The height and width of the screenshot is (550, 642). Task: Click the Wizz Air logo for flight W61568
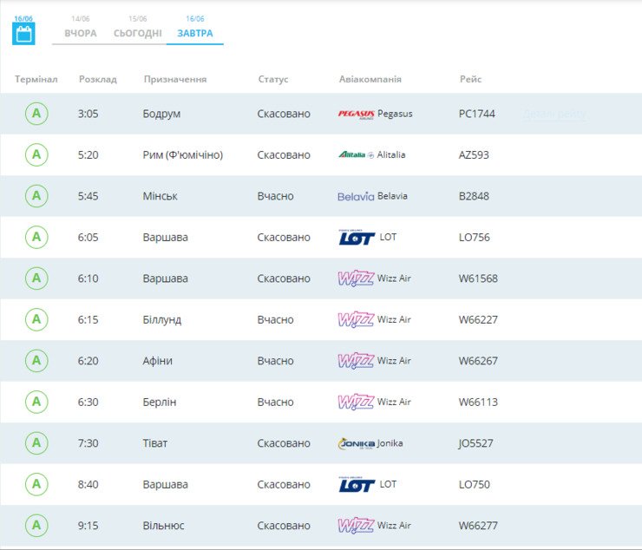(356, 278)
